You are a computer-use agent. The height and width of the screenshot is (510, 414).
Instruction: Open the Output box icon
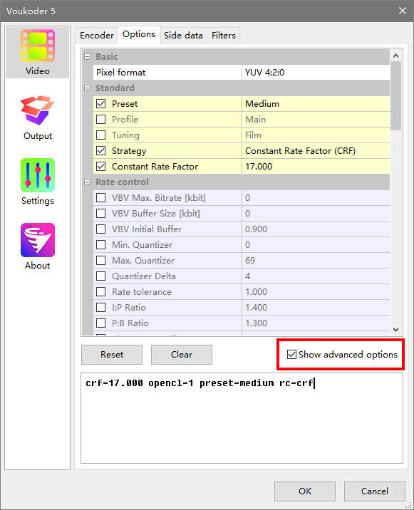pyautogui.click(x=38, y=110)
